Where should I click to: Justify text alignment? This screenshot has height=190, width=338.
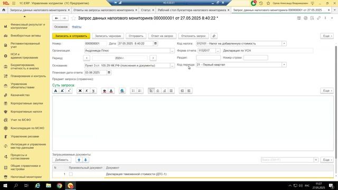[171, 91]
